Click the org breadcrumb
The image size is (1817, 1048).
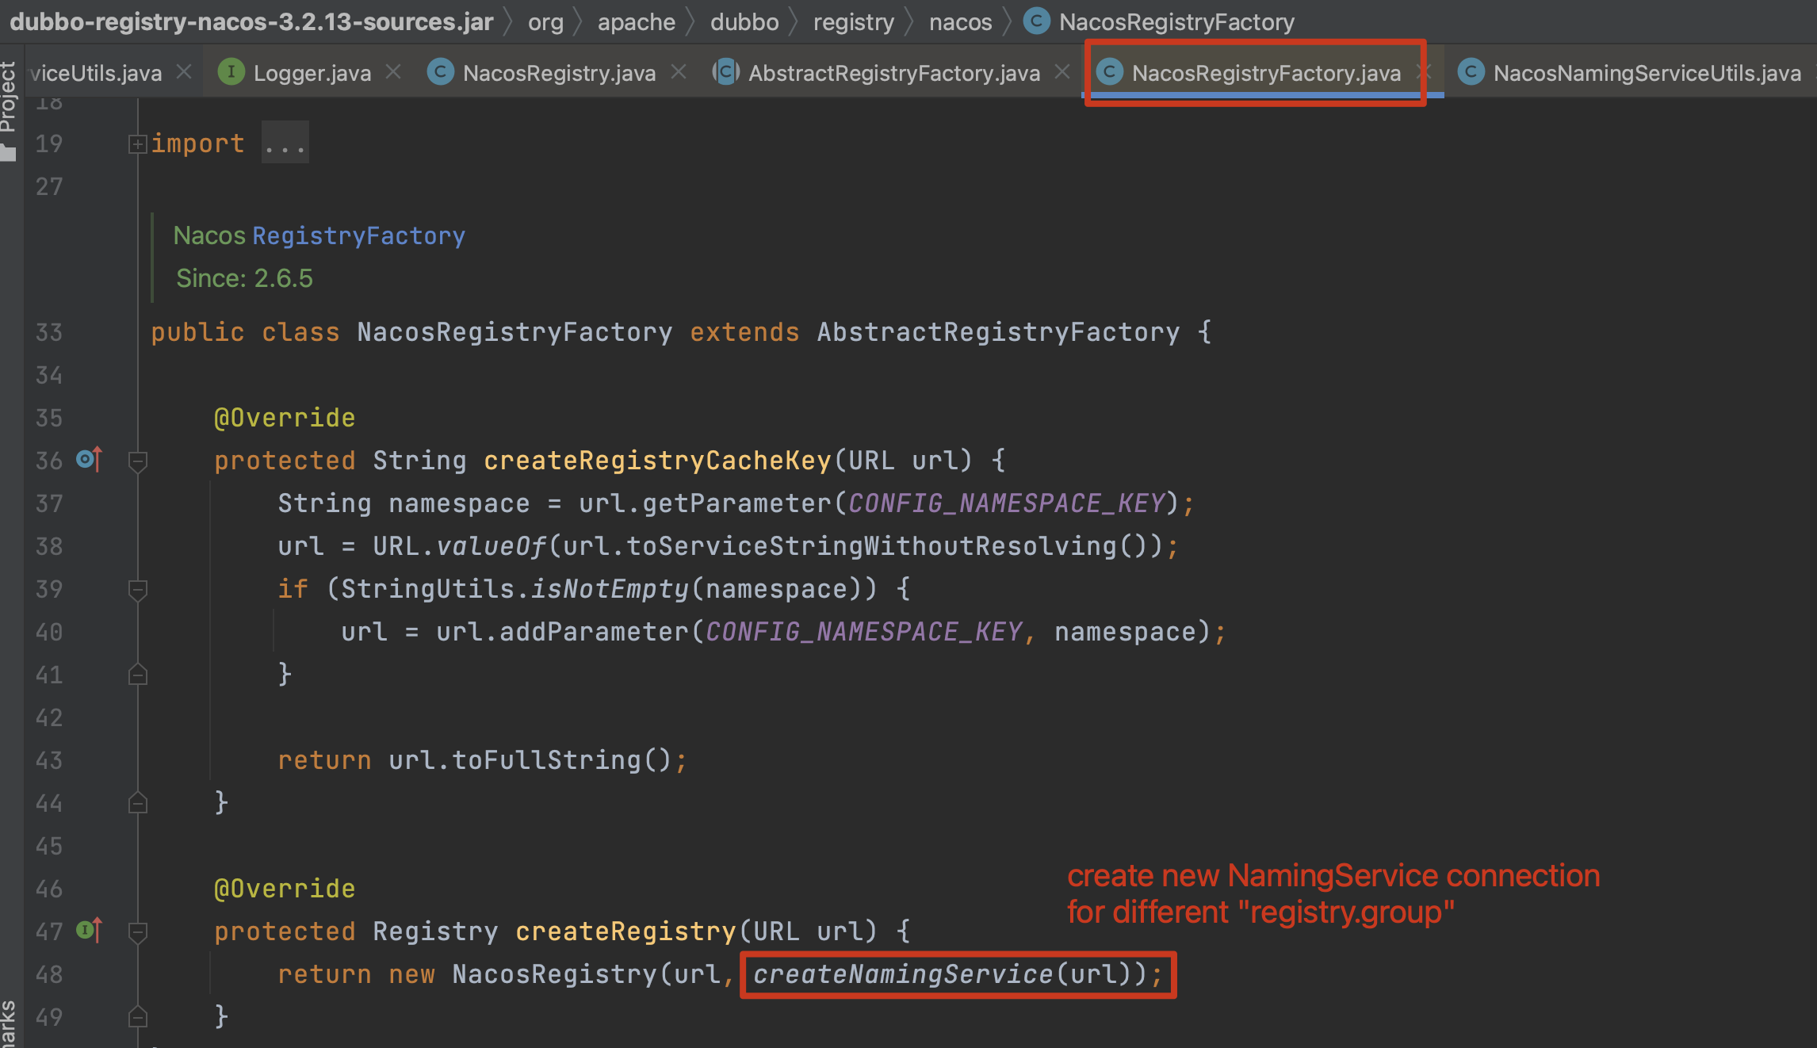[545, 21]
